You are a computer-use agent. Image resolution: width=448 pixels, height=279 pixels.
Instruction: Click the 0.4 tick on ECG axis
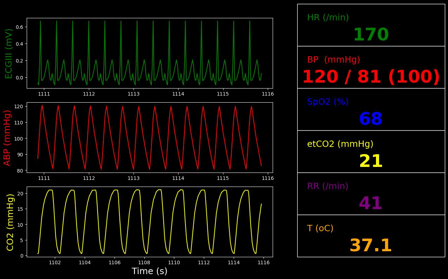19,44
